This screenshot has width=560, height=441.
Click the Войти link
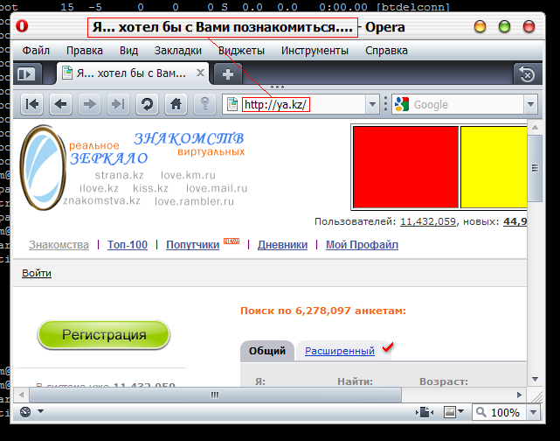point(37,273)
